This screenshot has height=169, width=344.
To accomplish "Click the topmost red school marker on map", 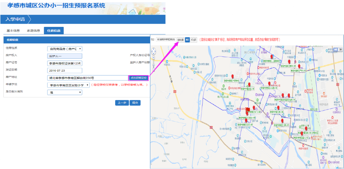I will (272, 56).
